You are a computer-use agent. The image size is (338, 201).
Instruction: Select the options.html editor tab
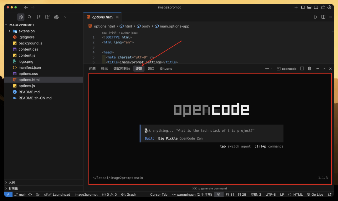point(102,17)
